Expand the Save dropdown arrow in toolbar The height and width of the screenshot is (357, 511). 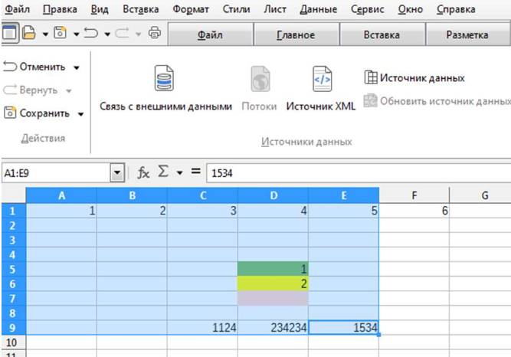click(77, 34)
